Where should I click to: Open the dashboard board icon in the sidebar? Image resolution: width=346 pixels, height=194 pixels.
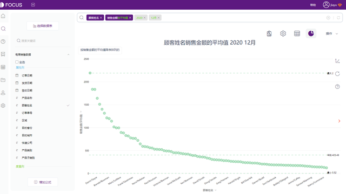click(x=3, y=54)
